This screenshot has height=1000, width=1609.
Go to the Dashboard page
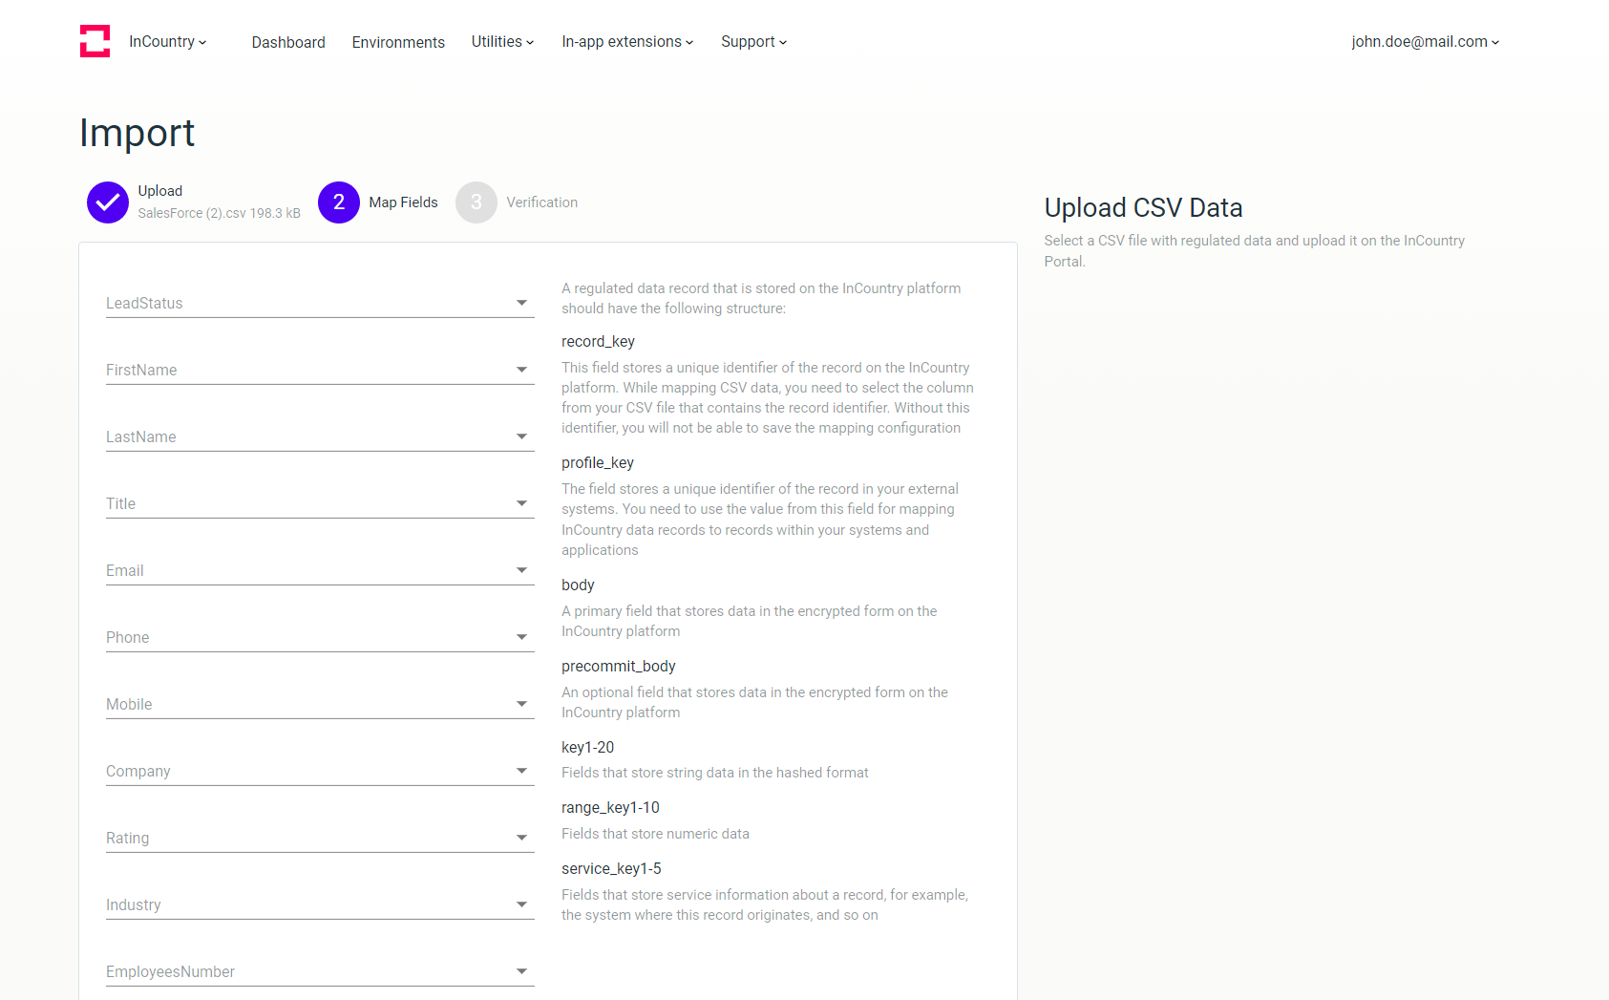pos(288,42)
